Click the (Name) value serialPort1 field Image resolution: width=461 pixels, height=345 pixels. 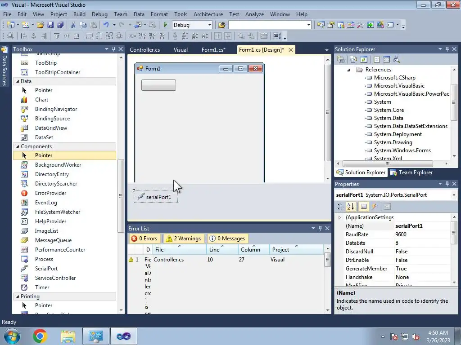tap(422, 226)
